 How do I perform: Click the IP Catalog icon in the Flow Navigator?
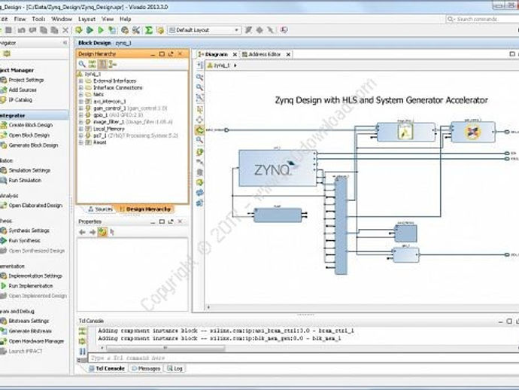(x=3, y=99)
